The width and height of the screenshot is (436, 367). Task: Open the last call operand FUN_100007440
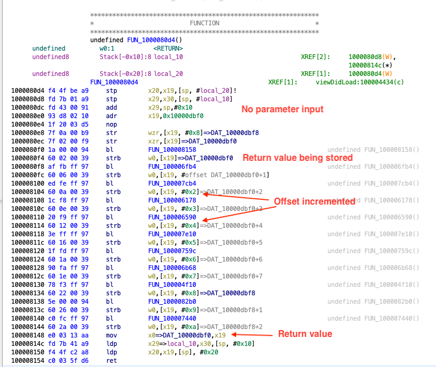coord(168,318)
